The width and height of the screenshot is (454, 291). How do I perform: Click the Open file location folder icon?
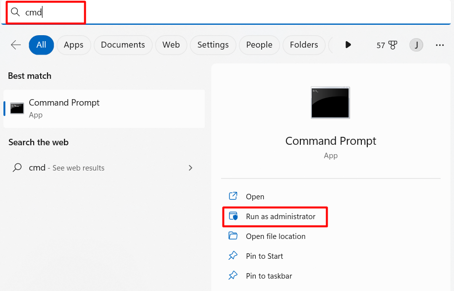233,235
